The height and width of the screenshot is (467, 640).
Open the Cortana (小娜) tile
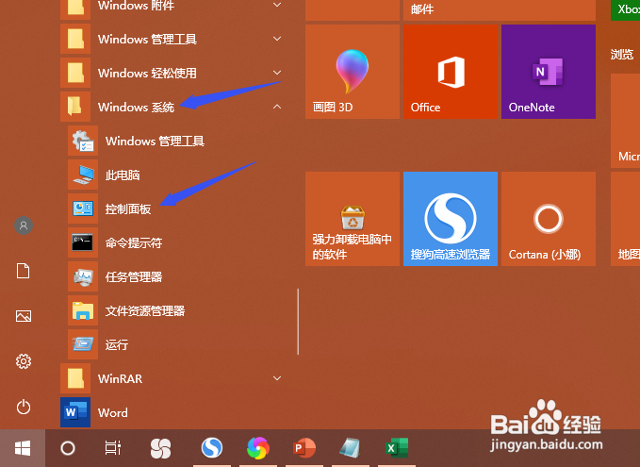(x=549, y=219)
